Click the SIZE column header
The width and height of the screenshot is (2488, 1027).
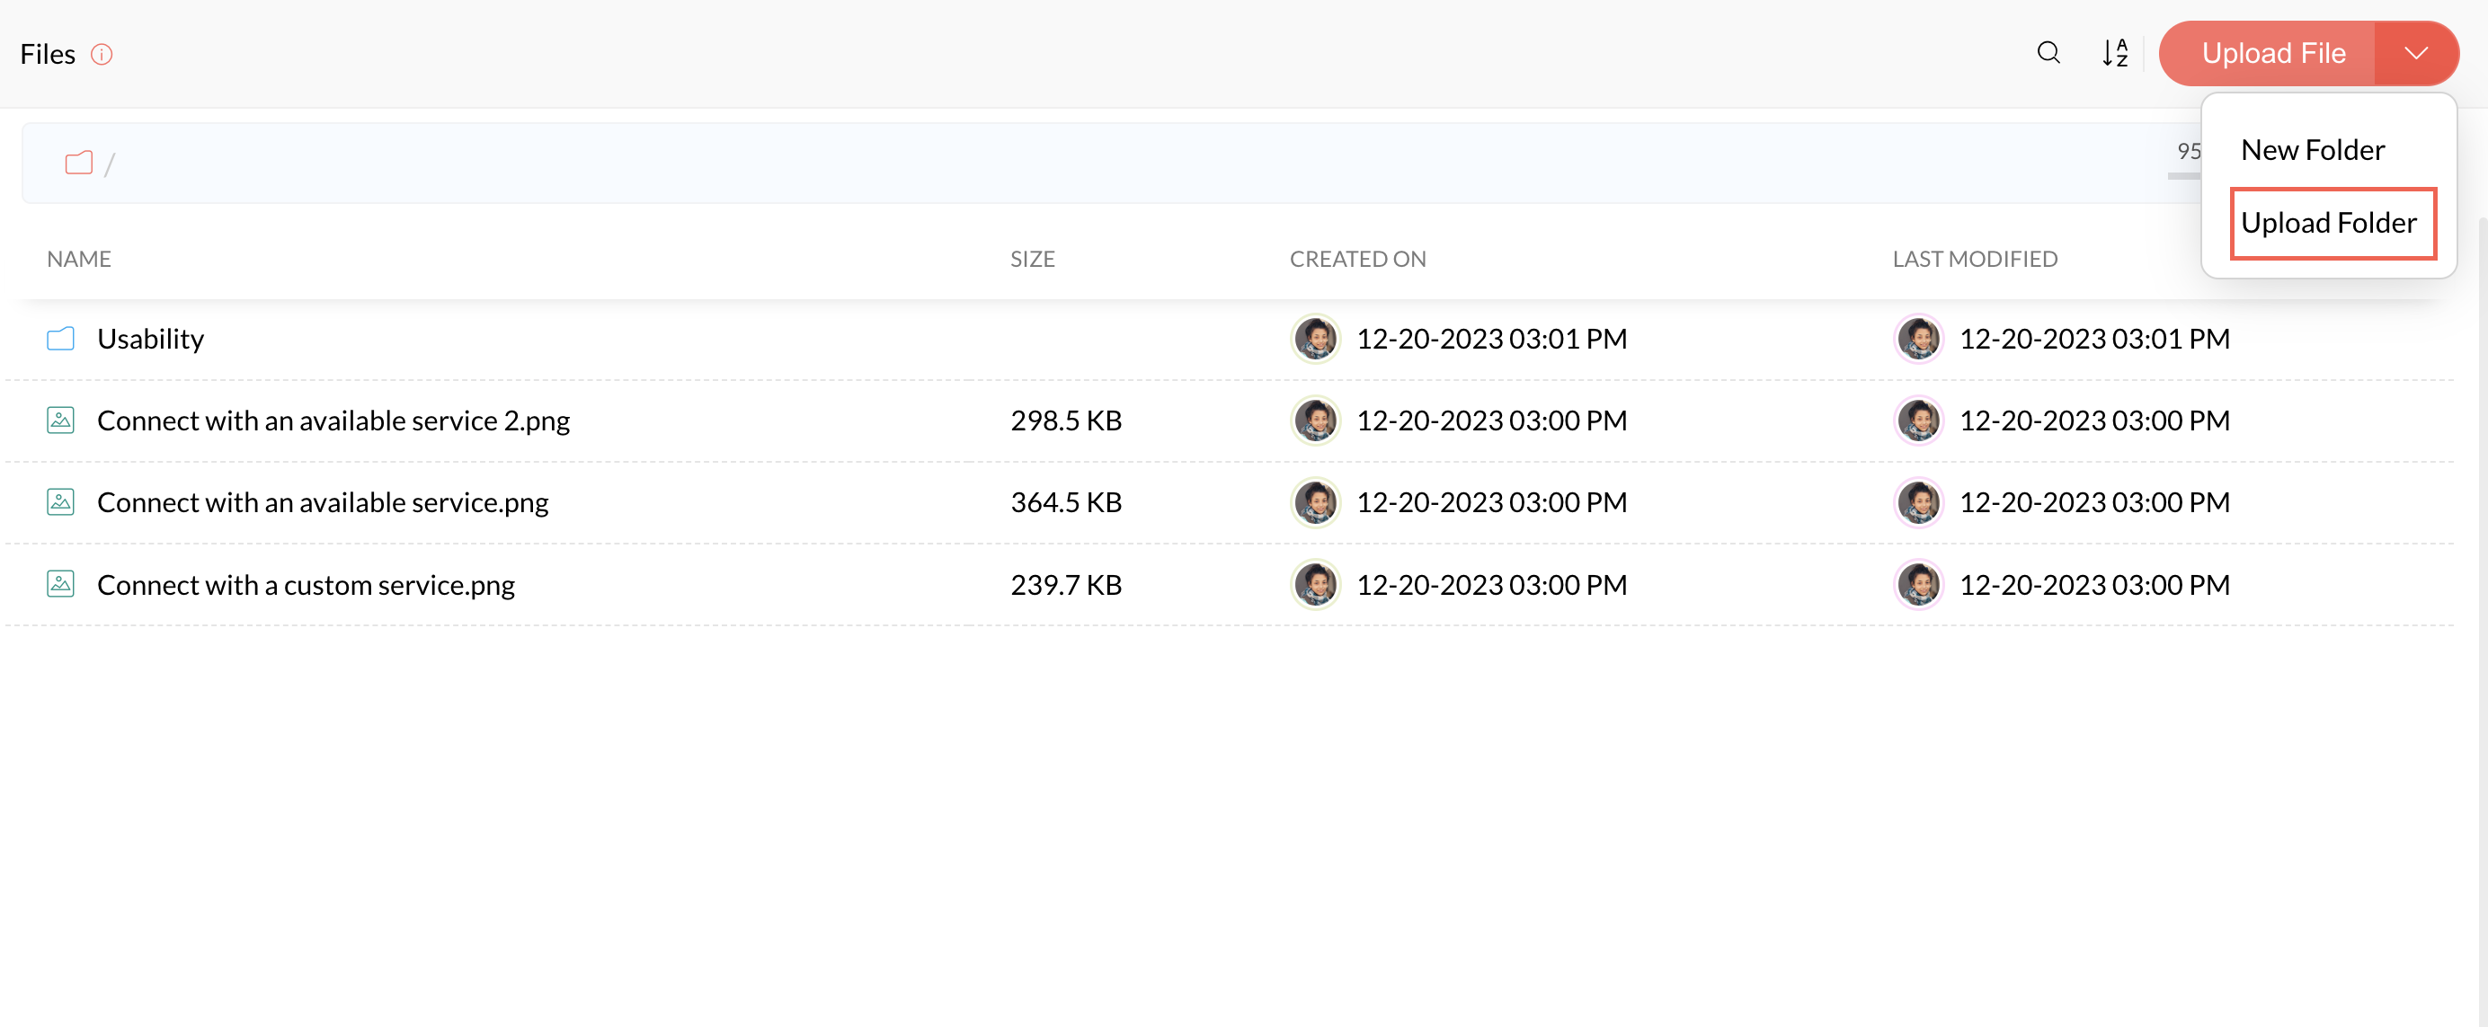1032,259
